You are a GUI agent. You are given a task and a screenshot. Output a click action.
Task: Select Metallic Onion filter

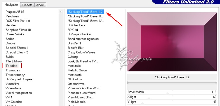pyautogui.click(x=77, y=70)
